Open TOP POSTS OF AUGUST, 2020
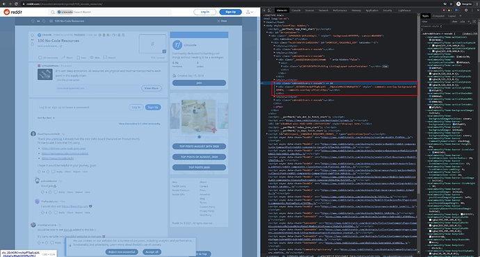Screen dimensions: 480x257 point(199,157)
